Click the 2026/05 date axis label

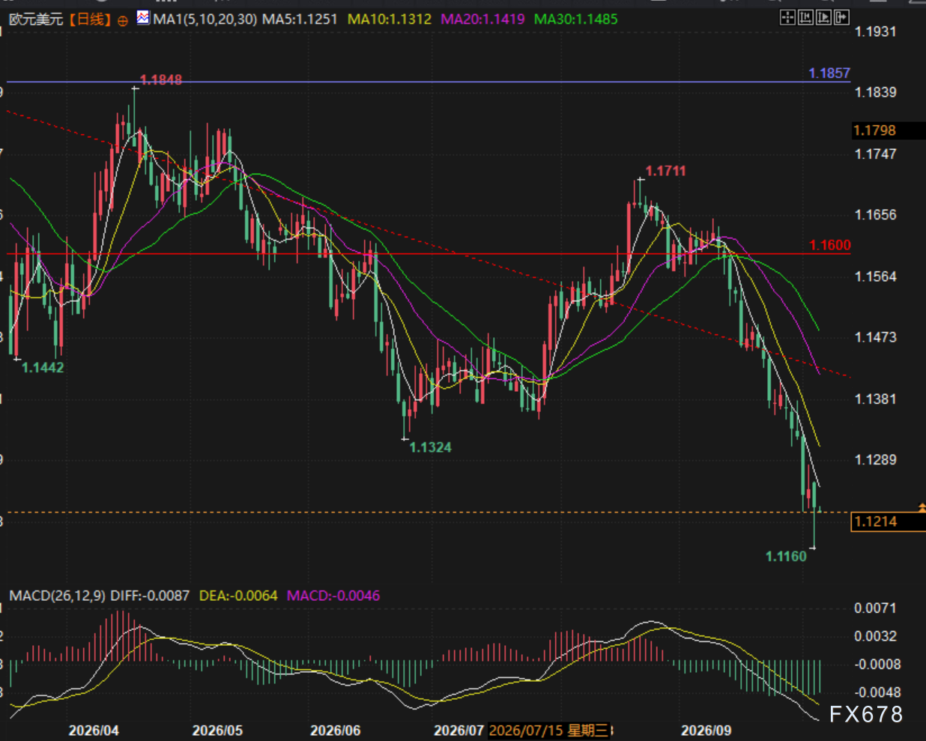(x=218, y=730)
